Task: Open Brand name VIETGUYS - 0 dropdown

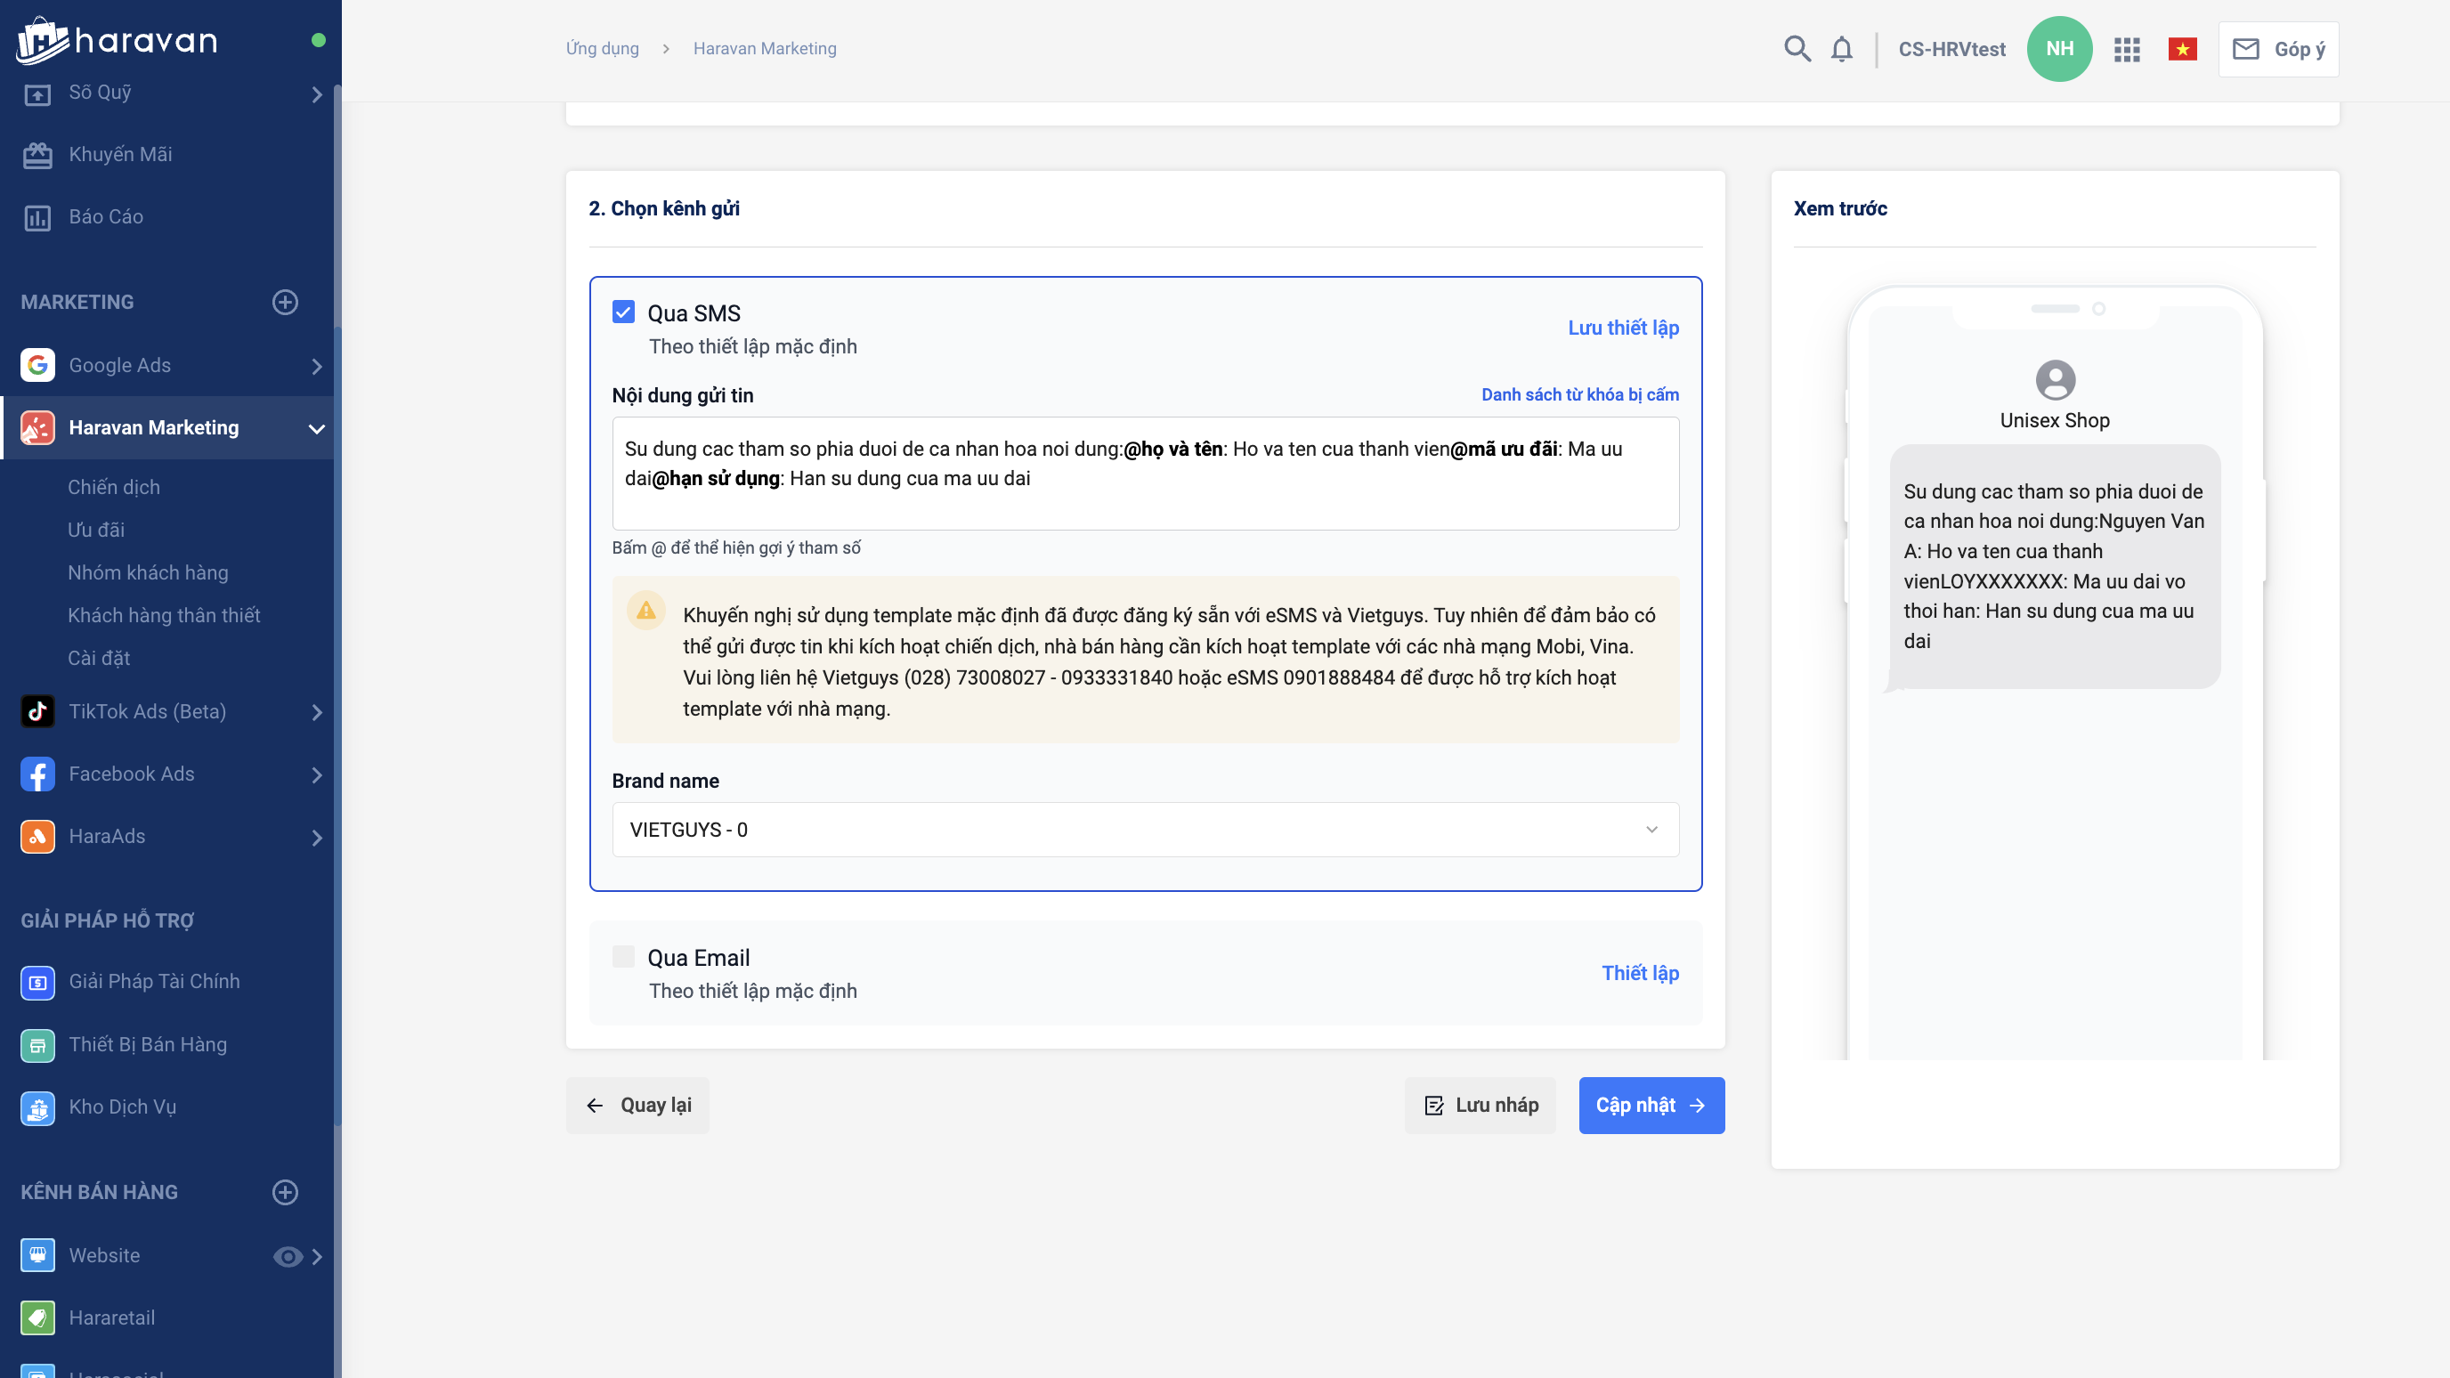Action: [1145, 830]
